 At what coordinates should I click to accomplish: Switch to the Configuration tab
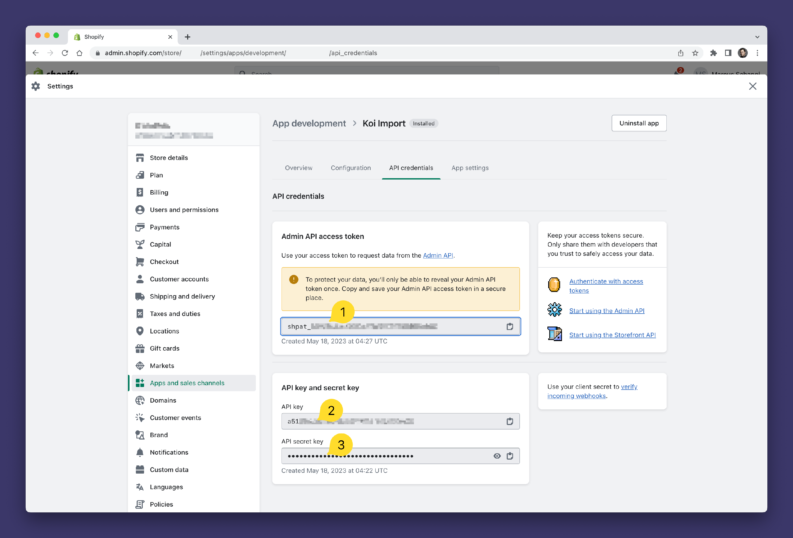pos(351,168)
